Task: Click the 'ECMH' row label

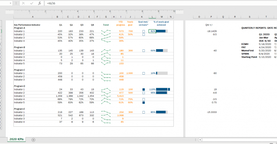Action: point(245,44)
